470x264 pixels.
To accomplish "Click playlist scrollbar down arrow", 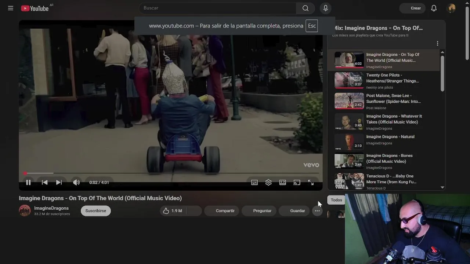I will [x=442, y=187].
